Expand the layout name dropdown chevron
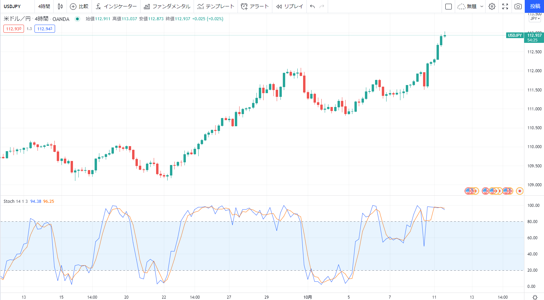 pyautogui.click(x=482, y=6)
